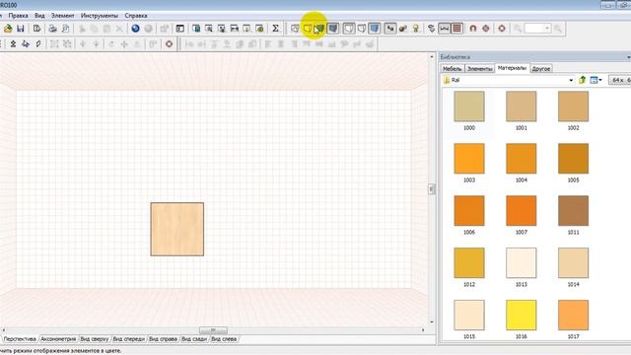Enable the green colors display mode icon
631x355 pixels.
coord(319,29)
